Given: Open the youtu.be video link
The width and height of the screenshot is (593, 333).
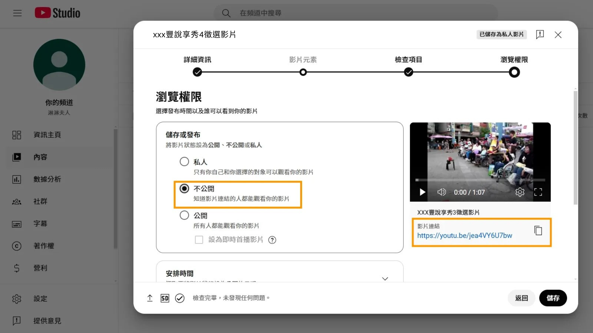Looking at the screenshot, I should [464, 236].
